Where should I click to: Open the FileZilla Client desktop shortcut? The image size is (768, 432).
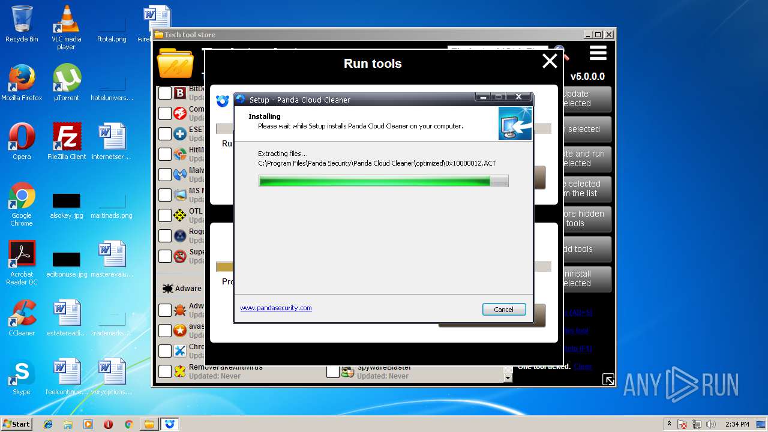click(x=67, y=142)
